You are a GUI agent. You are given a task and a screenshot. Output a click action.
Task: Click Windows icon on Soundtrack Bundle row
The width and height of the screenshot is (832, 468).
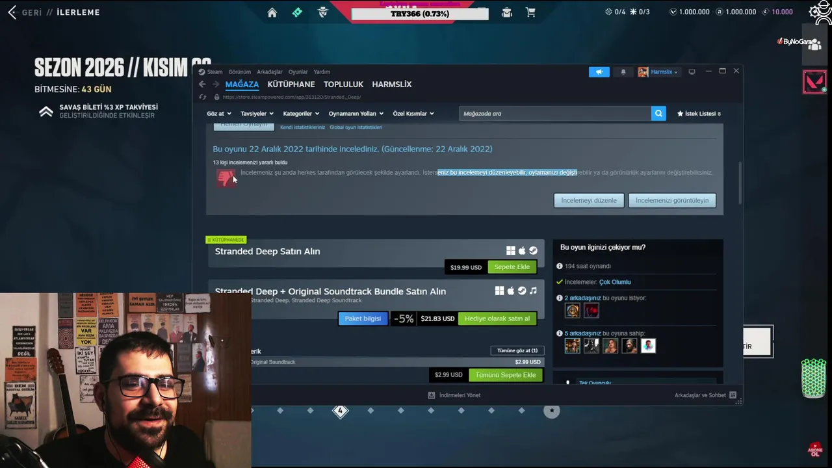click(x=499, y=291)
